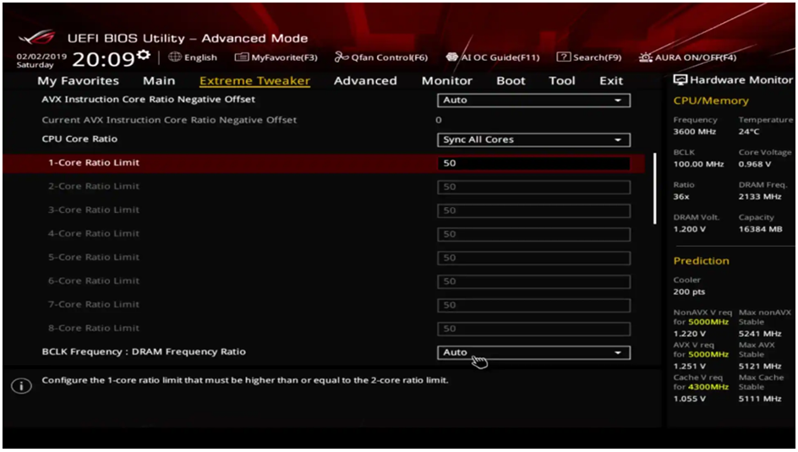Click the 1.055 V cache voltage value
798x452 pixels.
(689, 399)
